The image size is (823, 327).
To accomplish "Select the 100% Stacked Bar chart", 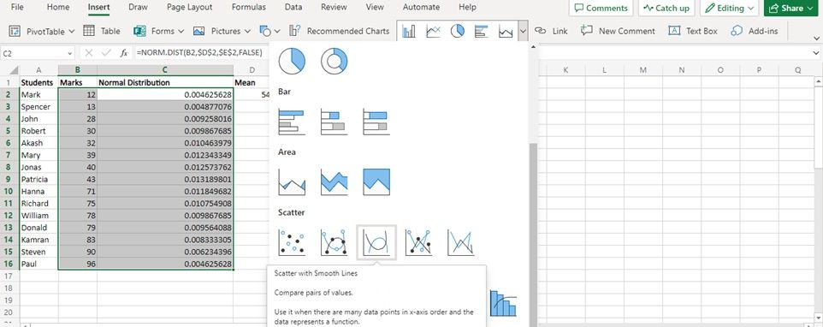I will tap(376, 122).
